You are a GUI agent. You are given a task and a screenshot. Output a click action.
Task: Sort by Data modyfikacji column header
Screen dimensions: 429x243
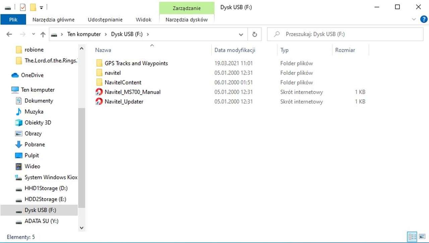click(235, 50)
